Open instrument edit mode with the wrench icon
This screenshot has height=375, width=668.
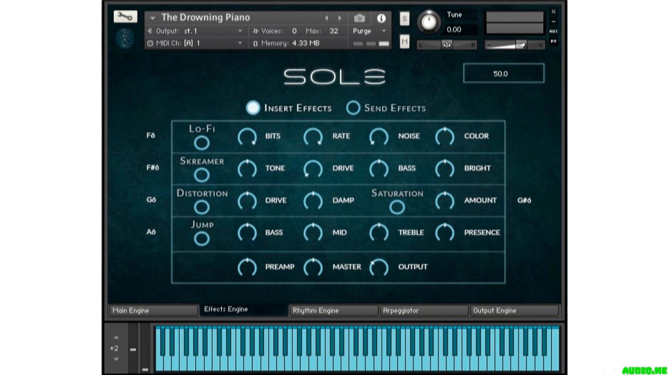click(125, 16)
